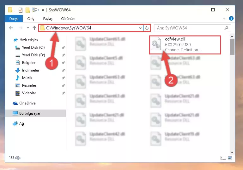
Task: Click the file list scroll down arrow
Action: [232, 152]
